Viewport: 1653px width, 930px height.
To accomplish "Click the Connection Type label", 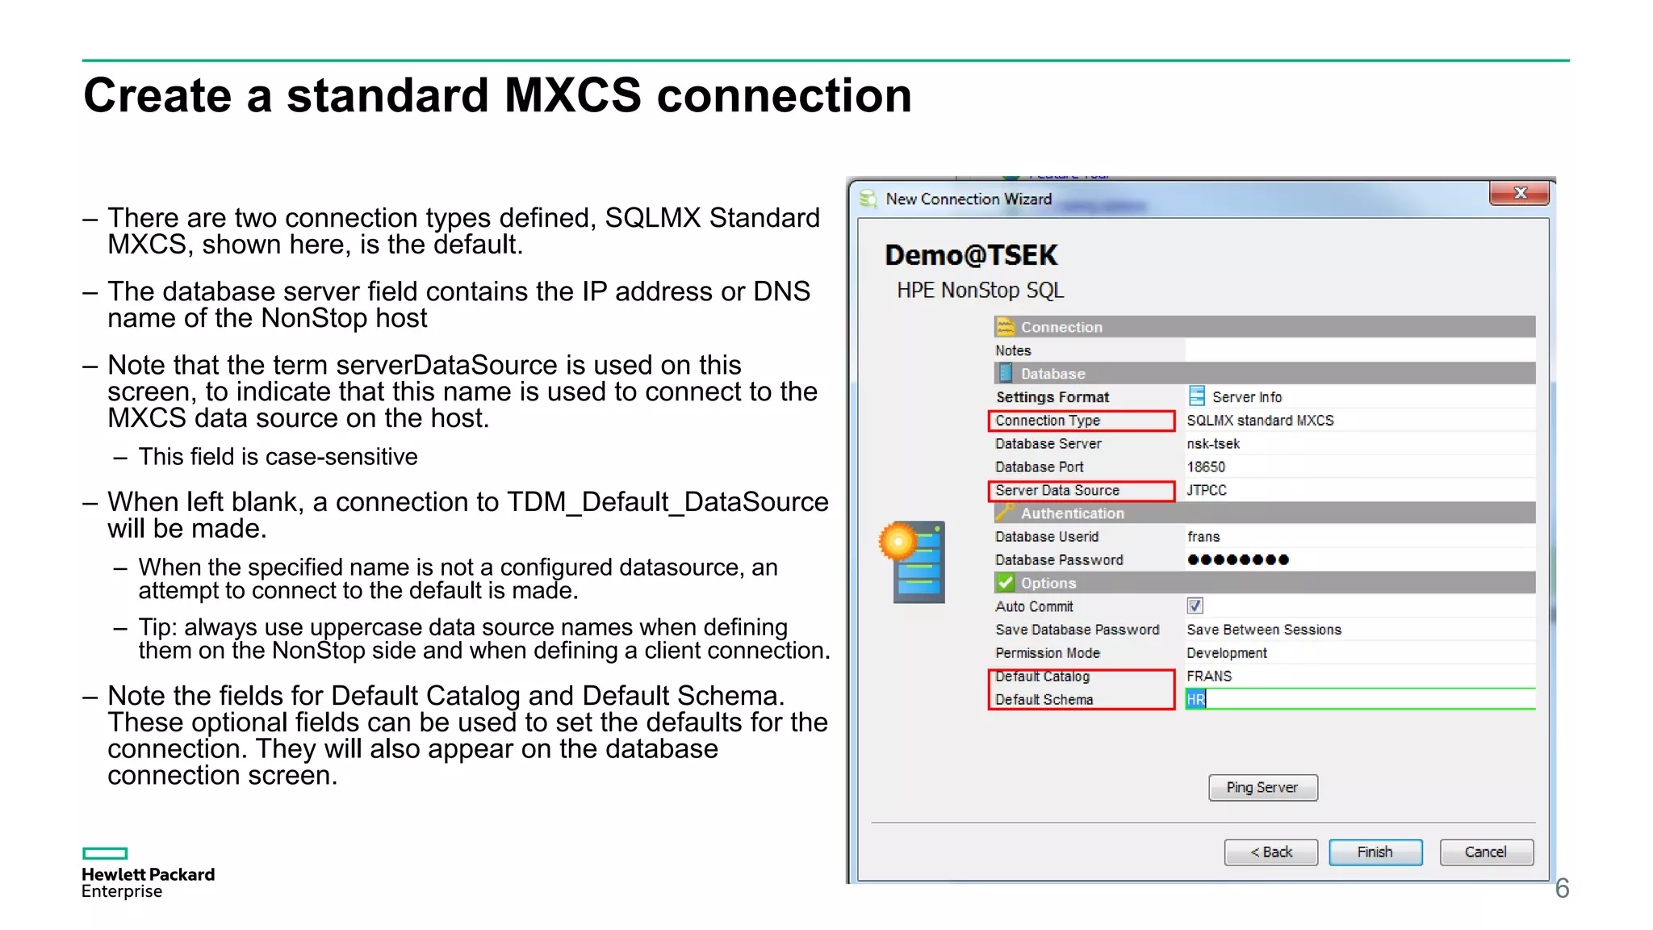I will tap(1048, 421).
